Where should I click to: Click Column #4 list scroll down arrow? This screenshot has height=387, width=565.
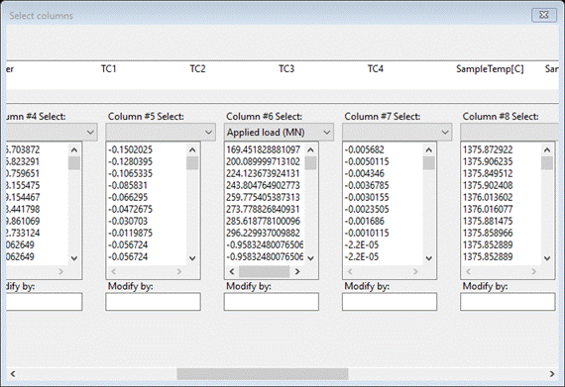tap(74, 258)
